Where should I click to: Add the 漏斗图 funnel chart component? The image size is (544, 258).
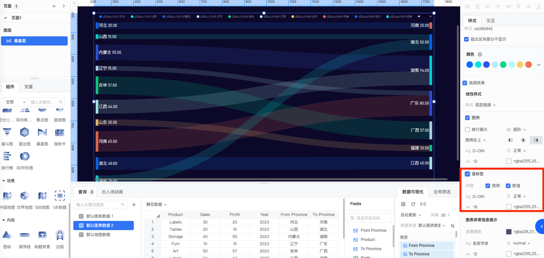click(7, 136)
